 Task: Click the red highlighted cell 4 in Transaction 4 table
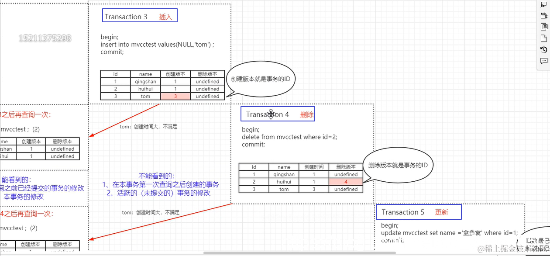point(346,181)
